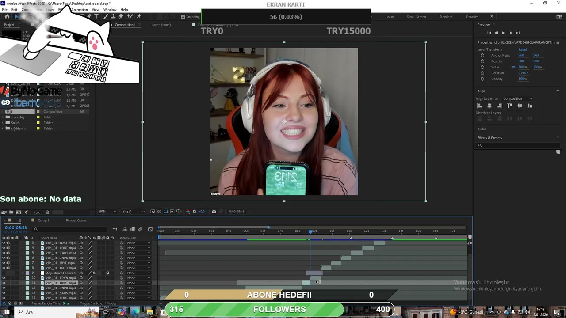Image resolution: width=566 pixels, height=318 pixels.
Task: Toggle the Snapping checkbox
Action: click(x=183, y=17)
